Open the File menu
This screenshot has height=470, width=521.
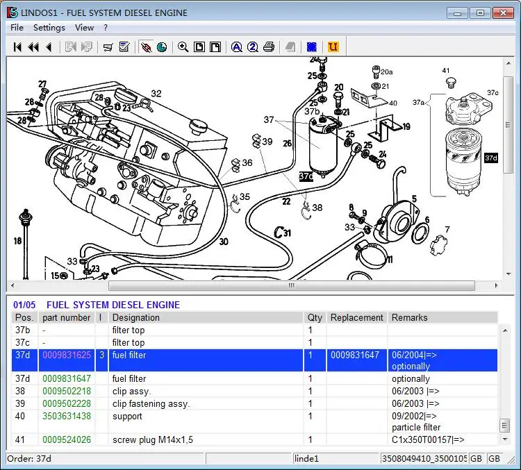click(17, 28)
